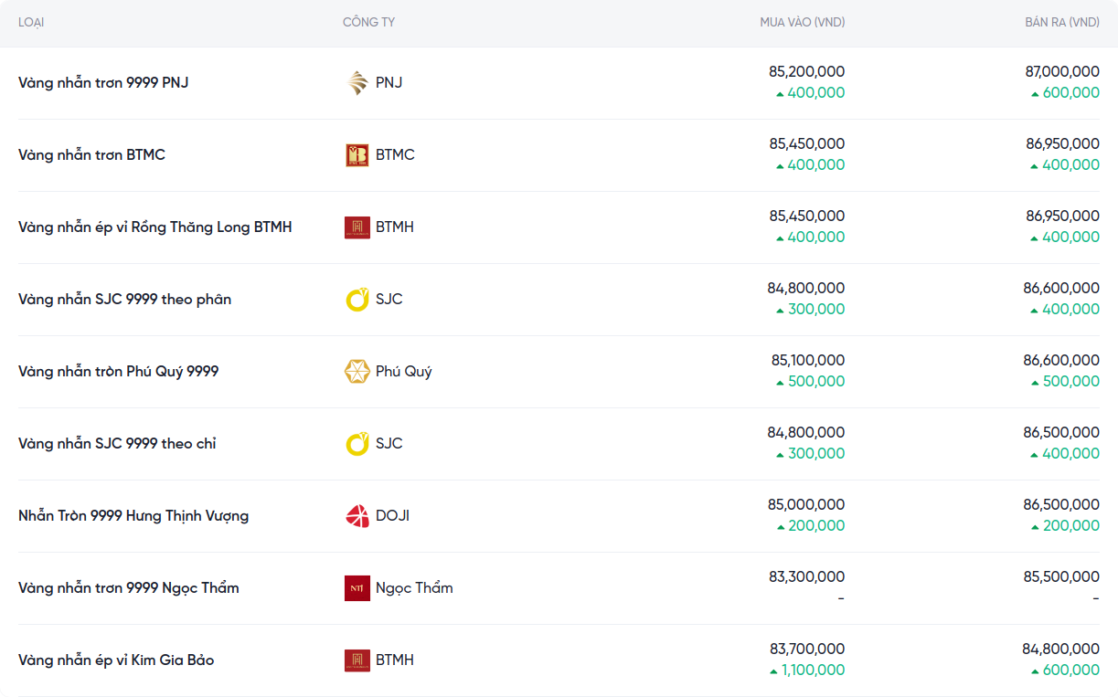Open 'Vàng nhẫn trơn 9999 PNJ' entry

point(103,83)
